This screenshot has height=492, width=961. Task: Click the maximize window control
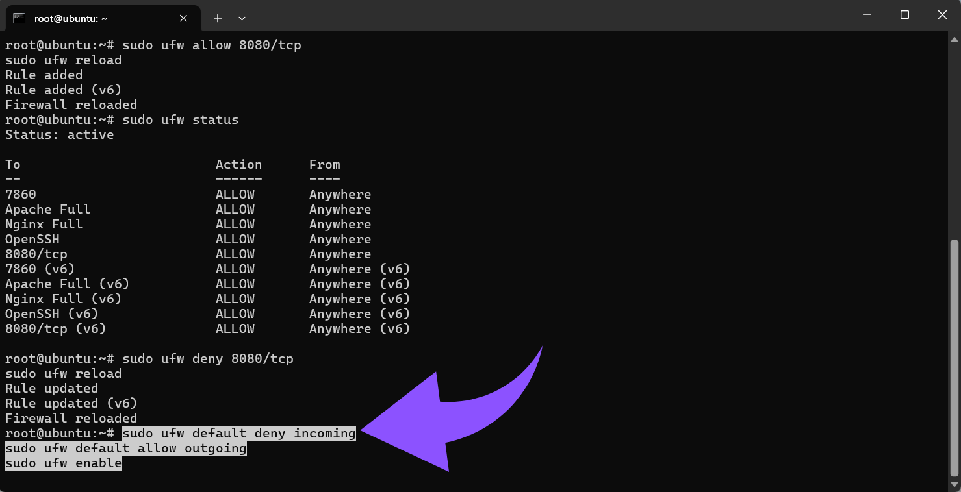pyautogui.click(x=904, y=14)
